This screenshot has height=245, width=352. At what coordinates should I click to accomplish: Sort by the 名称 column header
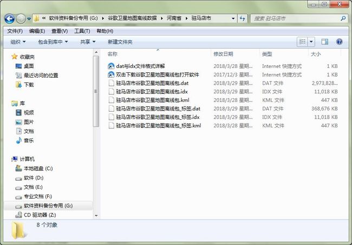(x=113, y=54)
